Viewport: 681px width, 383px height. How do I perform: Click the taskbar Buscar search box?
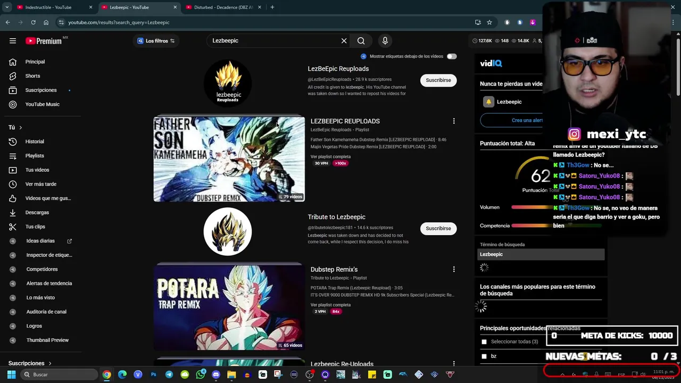(59, 374)
